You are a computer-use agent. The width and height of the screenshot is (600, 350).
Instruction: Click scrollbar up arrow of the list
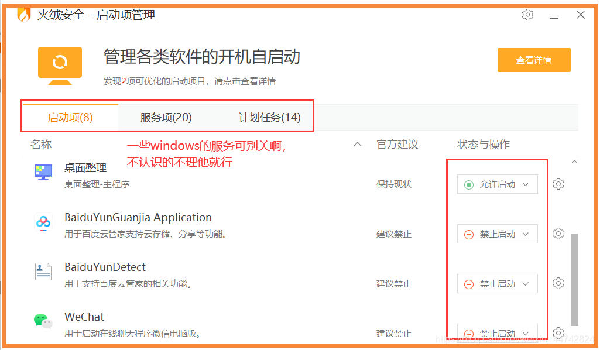pyautogui.click(x=574, y=162)
